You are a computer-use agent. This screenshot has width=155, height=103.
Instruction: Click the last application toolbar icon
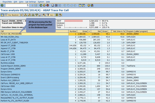click(60, 15)
